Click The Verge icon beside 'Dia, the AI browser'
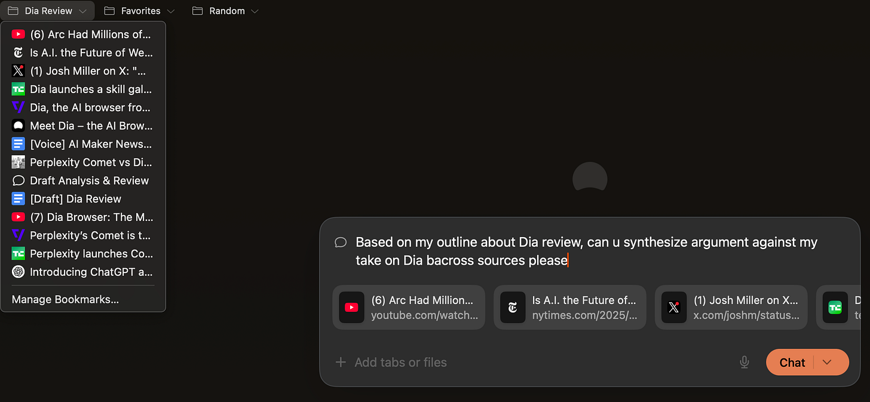This screenshot has width=870, height=402. 19,108
